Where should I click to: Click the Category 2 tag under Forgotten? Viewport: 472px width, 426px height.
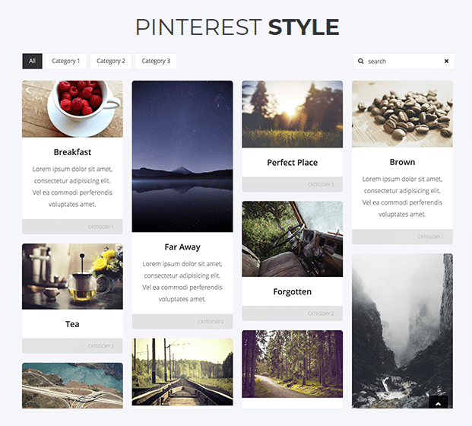pyautogui.click(x=321, y=313)
